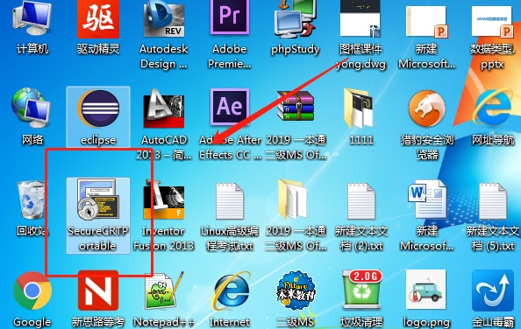Select the WinRAR archive 2019一本通二级MS Of...
Viewport: 521px width, 329px height.
click(x=296, y=106)
